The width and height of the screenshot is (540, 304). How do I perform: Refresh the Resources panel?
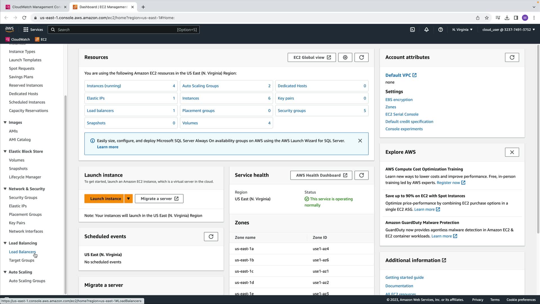[x=361, y=57]
